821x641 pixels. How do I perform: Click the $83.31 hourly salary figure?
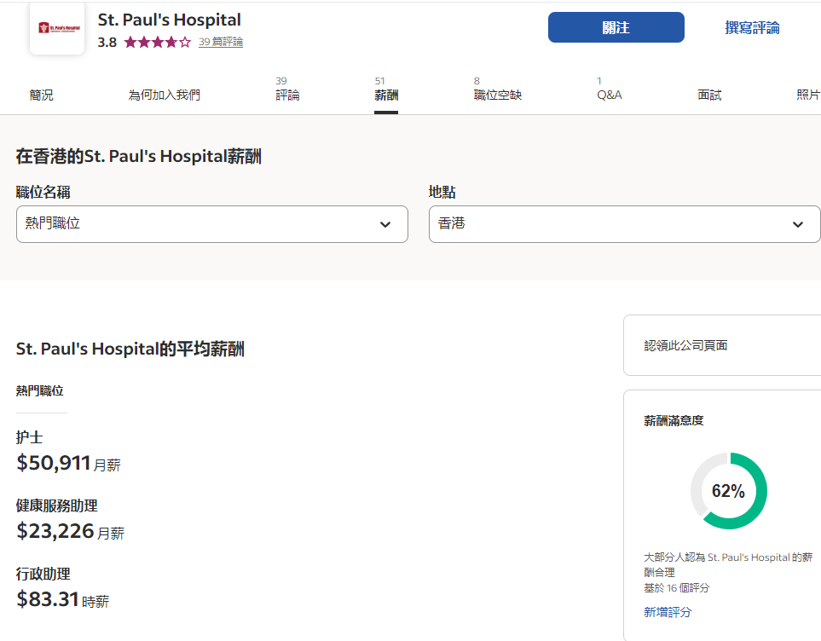coord(48,599)
